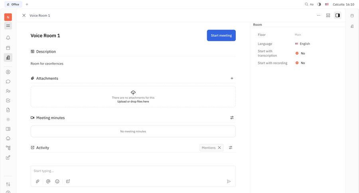Image resolution: width=359 pixels, height=193 pixels.
Task: Open the pencil edit icon in sidebar
Action: click(x=8, y=158)
